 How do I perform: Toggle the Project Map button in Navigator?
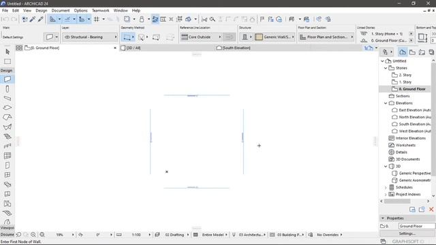(403, 52)
